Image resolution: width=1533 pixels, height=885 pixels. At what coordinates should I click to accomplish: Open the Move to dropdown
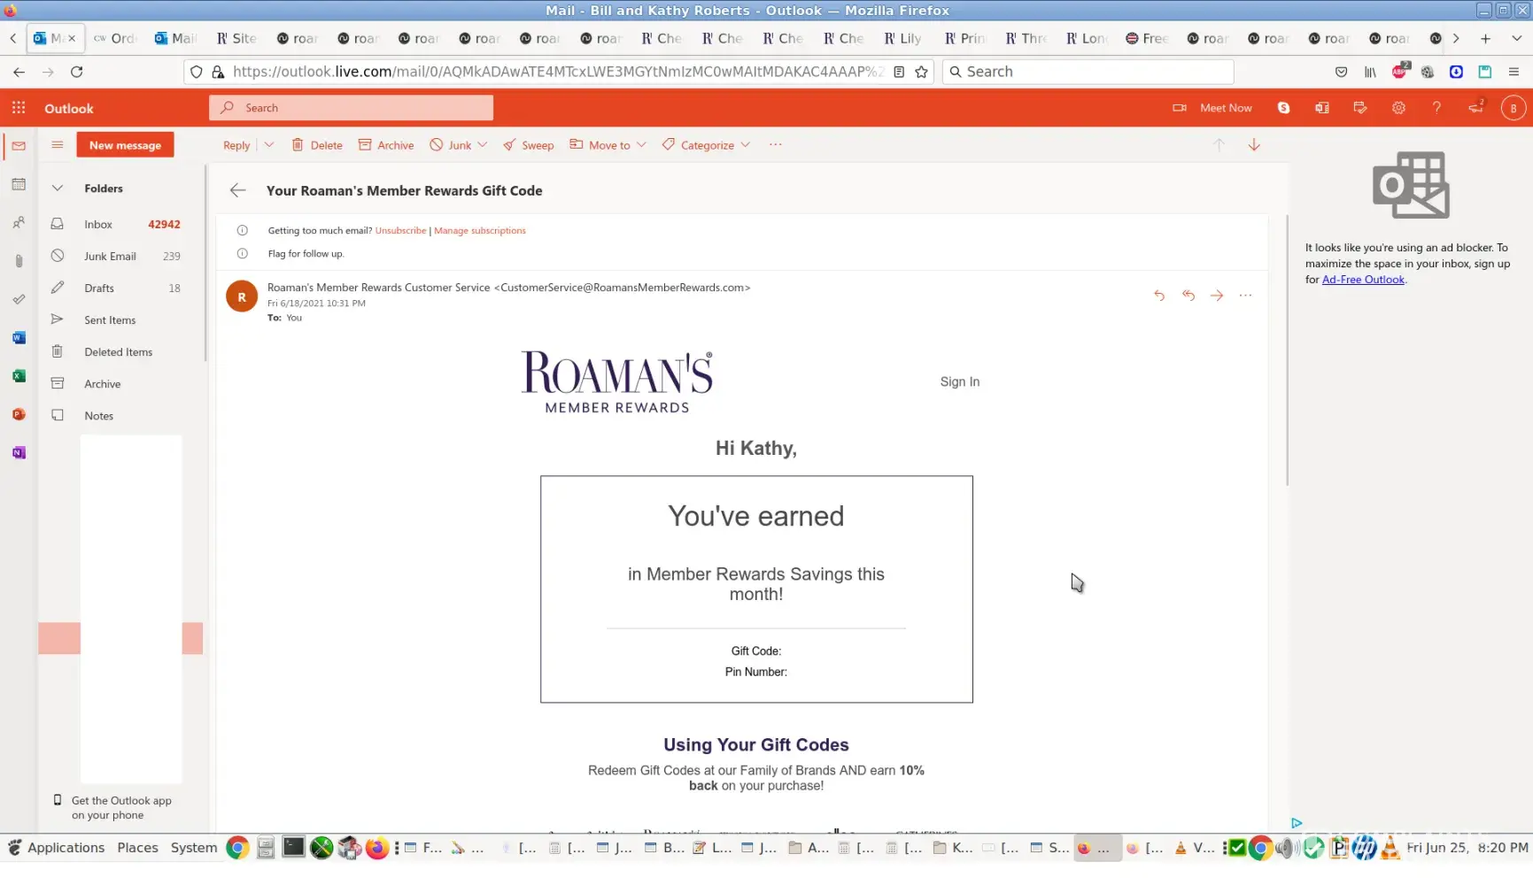coord(608,145)
